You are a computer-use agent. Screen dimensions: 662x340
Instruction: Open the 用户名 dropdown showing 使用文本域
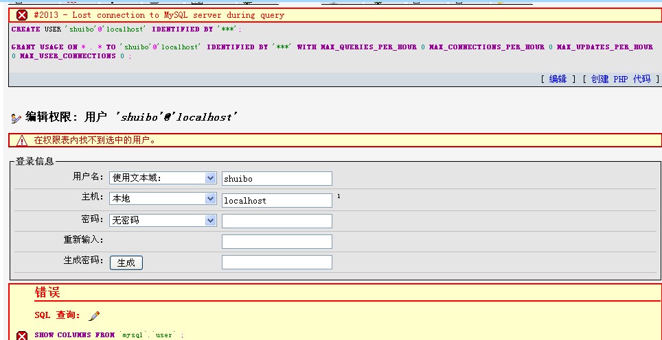[163, 178]
